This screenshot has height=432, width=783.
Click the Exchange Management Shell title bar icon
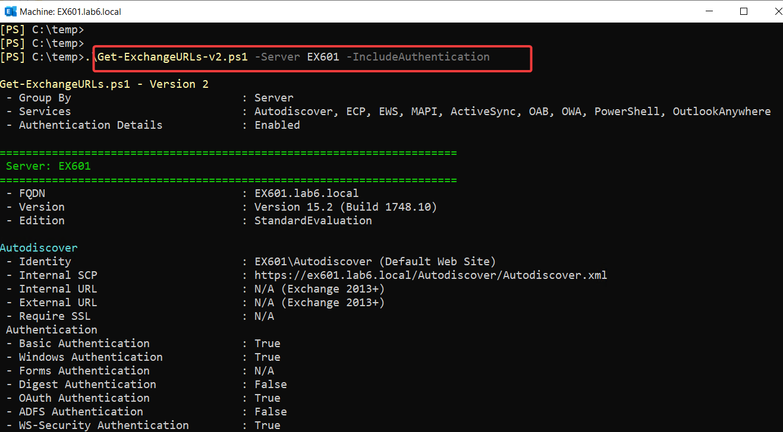[x=10, y=11]
